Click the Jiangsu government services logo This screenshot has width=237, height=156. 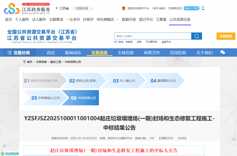point(27,9)
